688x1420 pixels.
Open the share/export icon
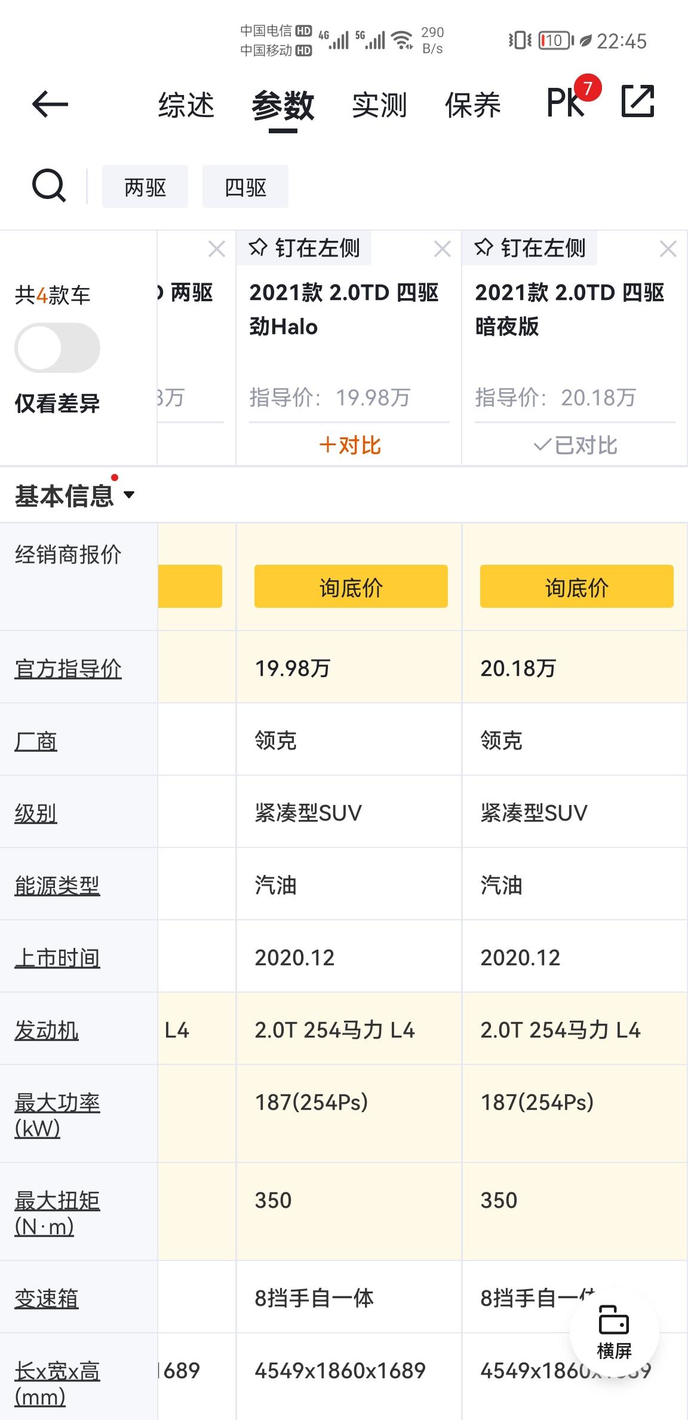pyautogui.click(x=638, y=101)
